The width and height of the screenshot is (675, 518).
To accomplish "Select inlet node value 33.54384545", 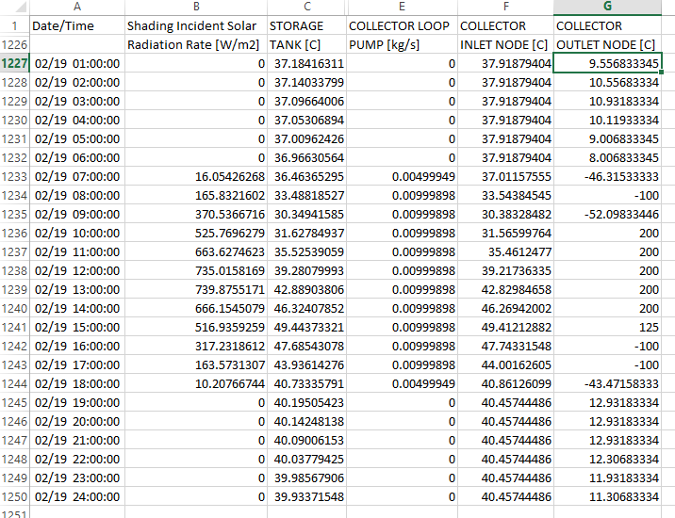I will [506, 195].
